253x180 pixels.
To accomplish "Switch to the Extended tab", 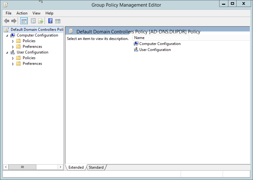I will pos(76,167).
